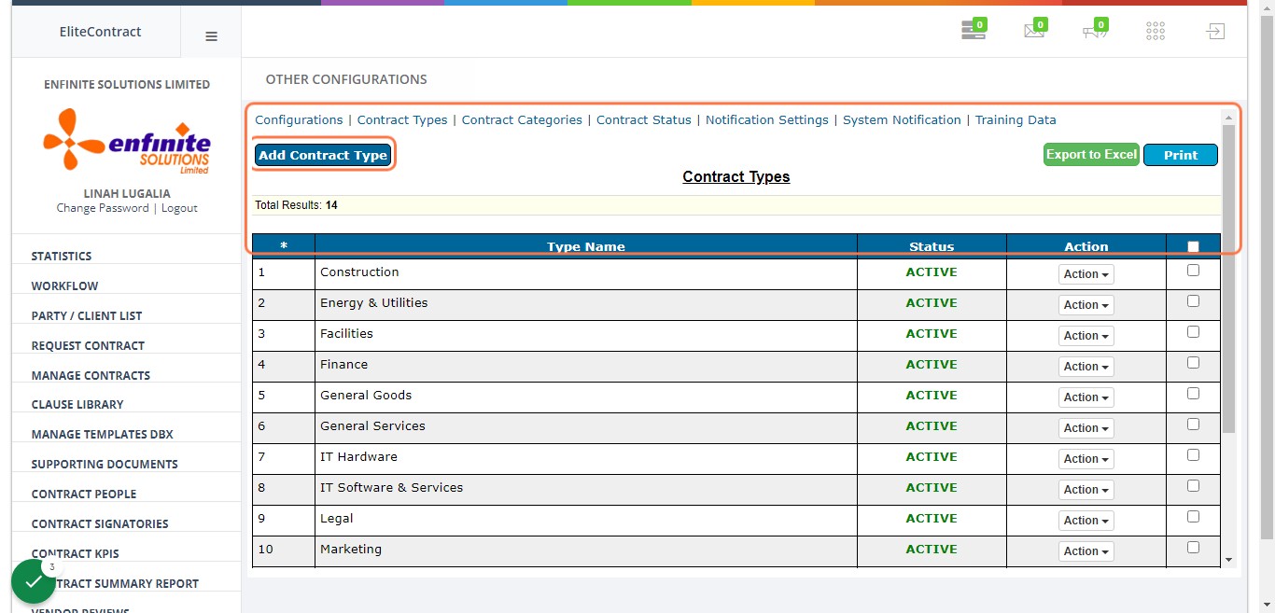Click the EliteContract app title
The image size is (1275, 613).
100,32
